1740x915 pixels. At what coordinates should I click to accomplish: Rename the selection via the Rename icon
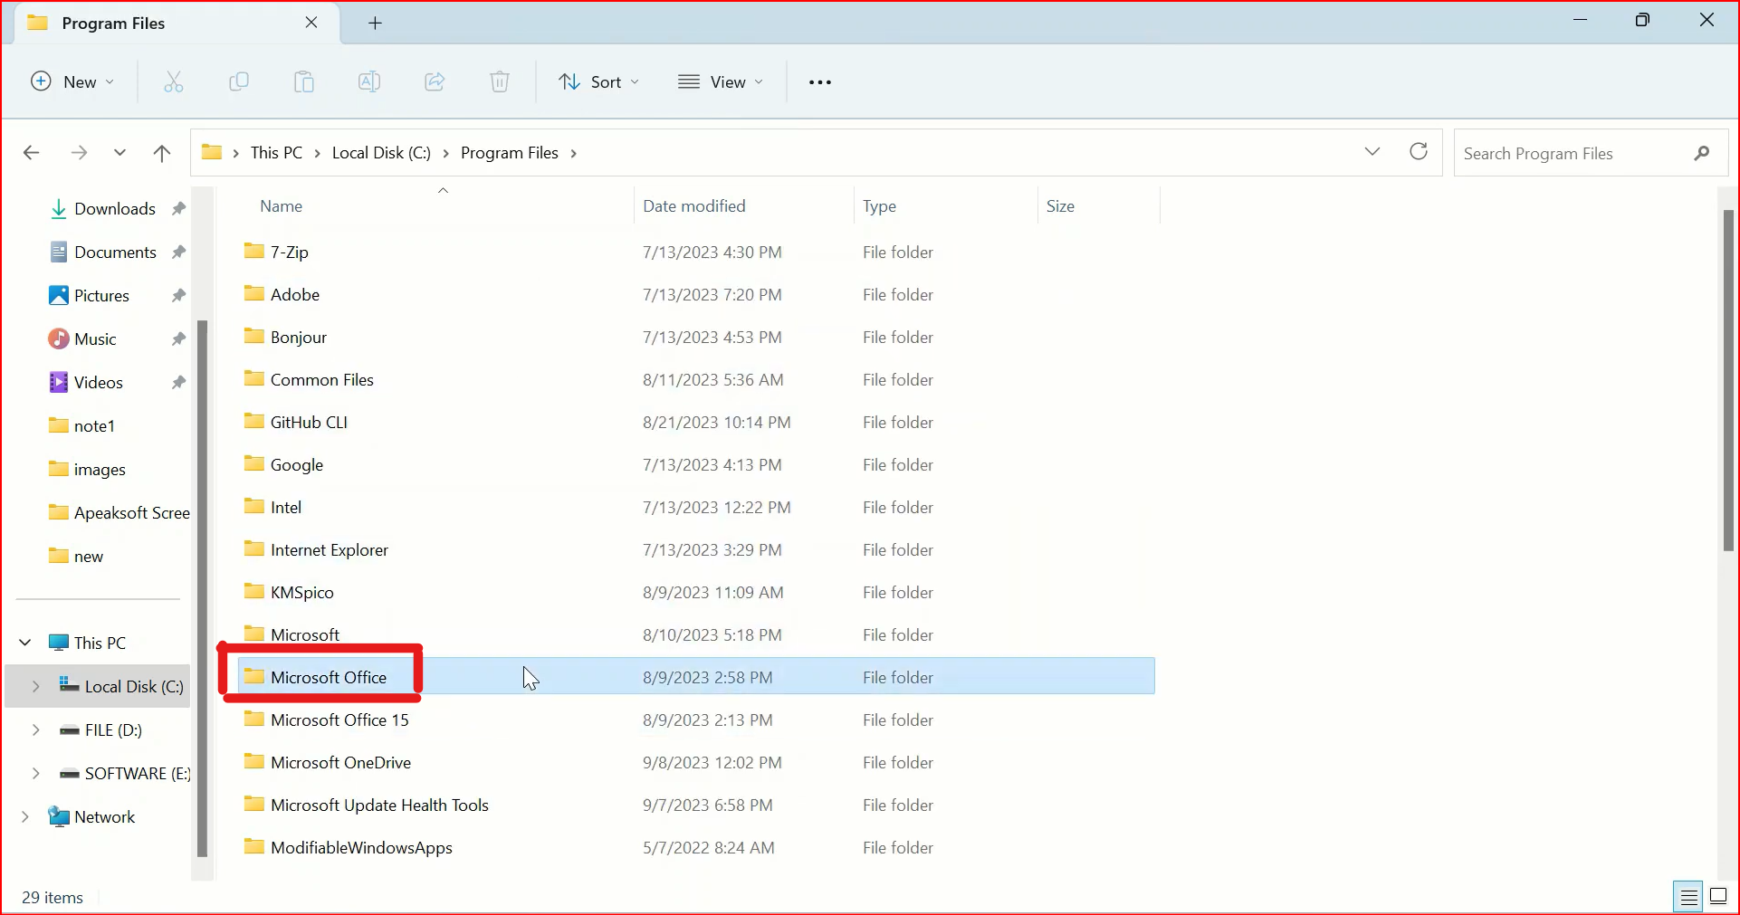[369, 81]
